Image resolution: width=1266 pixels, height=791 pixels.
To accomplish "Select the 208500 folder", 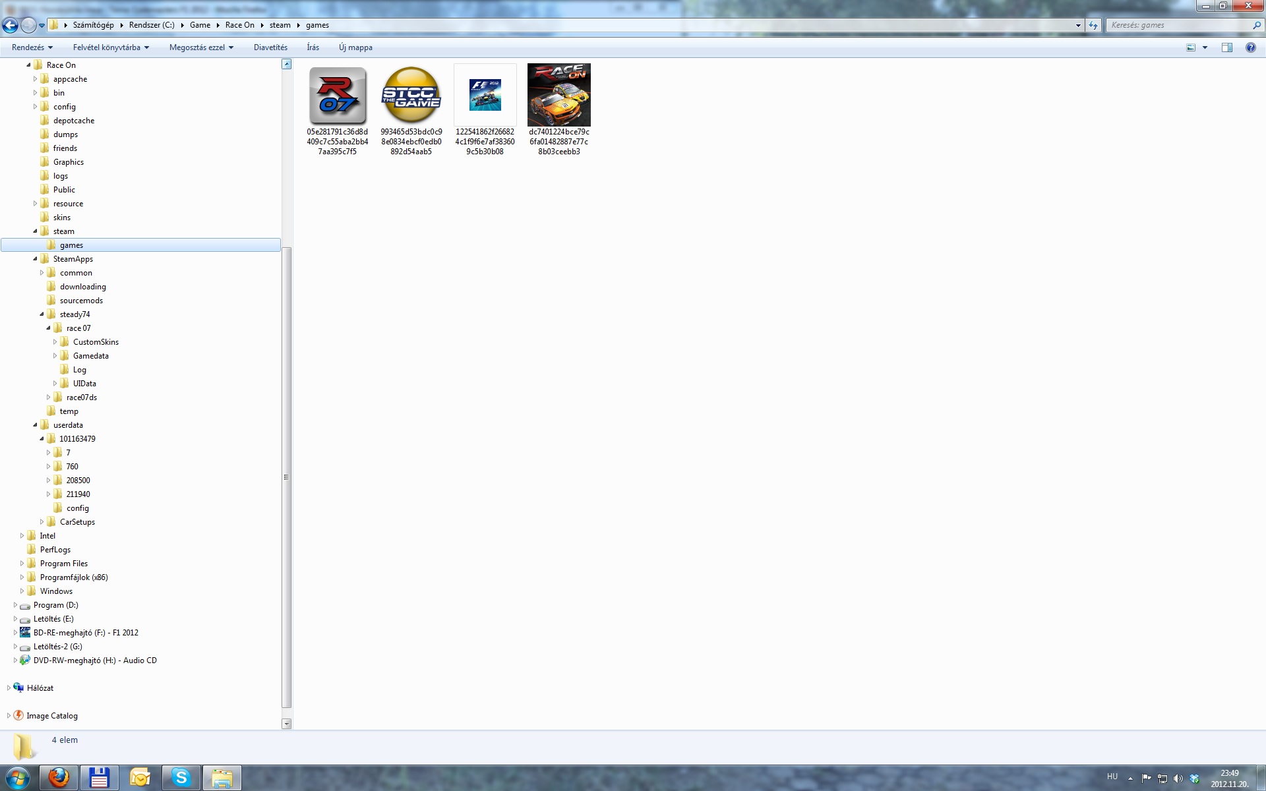I will coord(77,480).
